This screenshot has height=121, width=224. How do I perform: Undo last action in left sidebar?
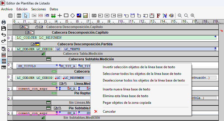(x=4, y=34)
